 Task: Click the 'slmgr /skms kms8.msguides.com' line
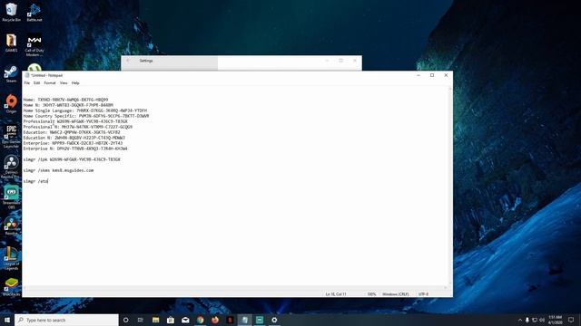coord(58,170)
